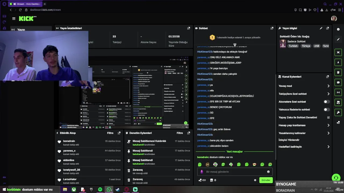Pop out the Etkinlik Akışı panel
The height and width of the screenshot is (193, 344).
pyautogui.click(x=119, y=133)
